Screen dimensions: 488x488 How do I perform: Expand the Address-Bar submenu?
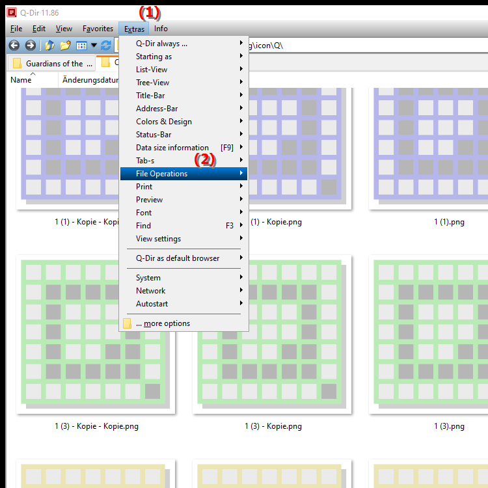click(x=183, y=109)
